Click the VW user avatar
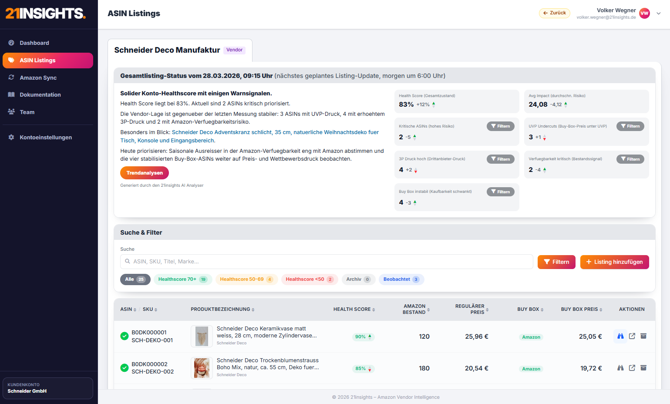Image resolution: width=670 pixels, height=404 pixels. click(x=644, y=13)
